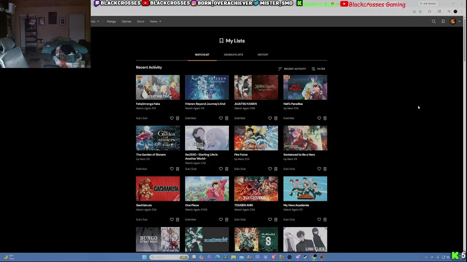Toggle favorite heart on Gachiakuta
The height and width of the screenshot is (262, 467).
[171, 219]
